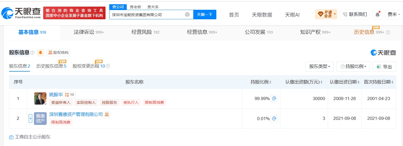This screenshot has width=403, height=146.
Task: Open the 开通会员 membership dropdown
Action: [326, 14]
